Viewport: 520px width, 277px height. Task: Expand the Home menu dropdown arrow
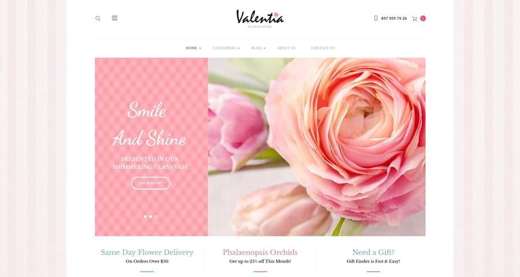click(200, 49)
